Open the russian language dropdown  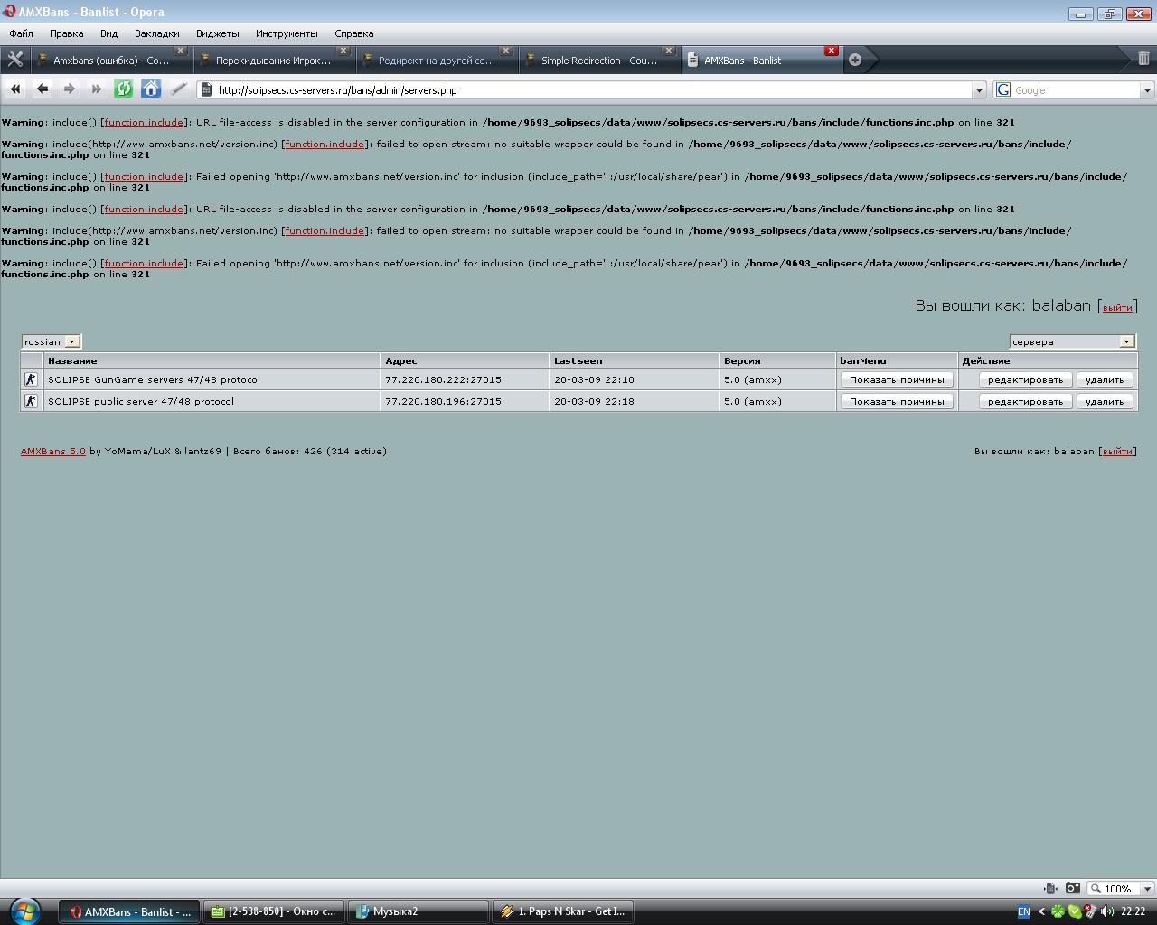pos(52,341)
